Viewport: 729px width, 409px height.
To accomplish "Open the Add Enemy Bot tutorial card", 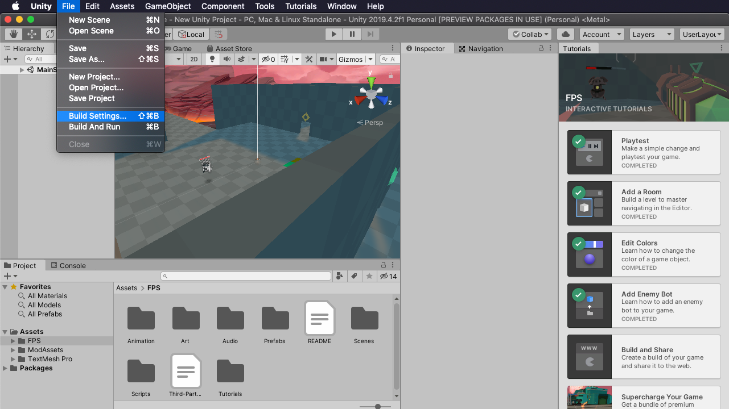I will tap(644, 306).
